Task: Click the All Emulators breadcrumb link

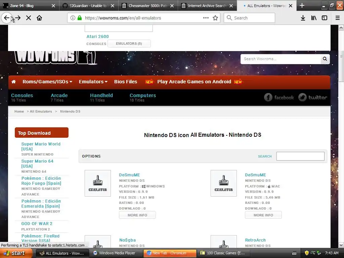Action: [x=41, y=112]
